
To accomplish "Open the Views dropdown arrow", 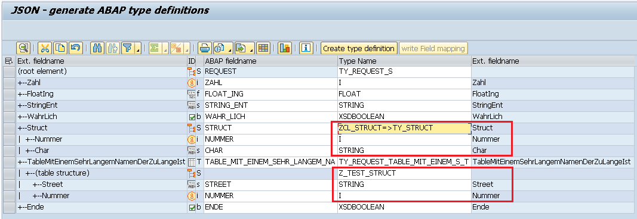I will [x=230, y=49].
